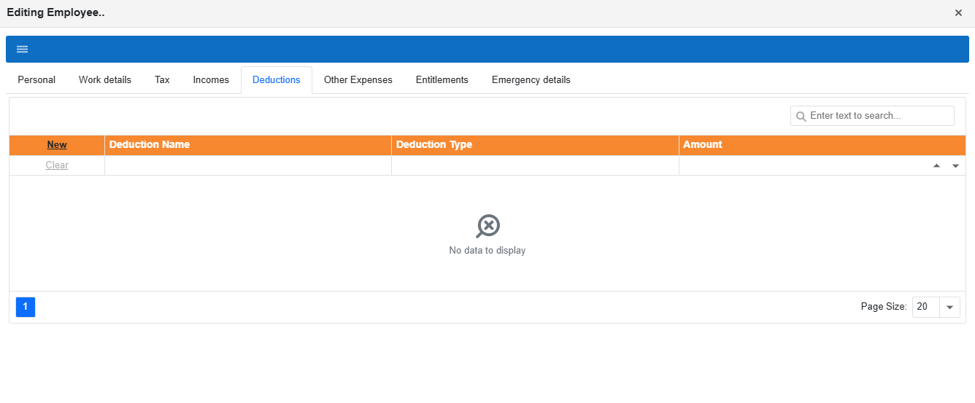
Task: Add a New deduction row
Action: [x=57, y=145]
